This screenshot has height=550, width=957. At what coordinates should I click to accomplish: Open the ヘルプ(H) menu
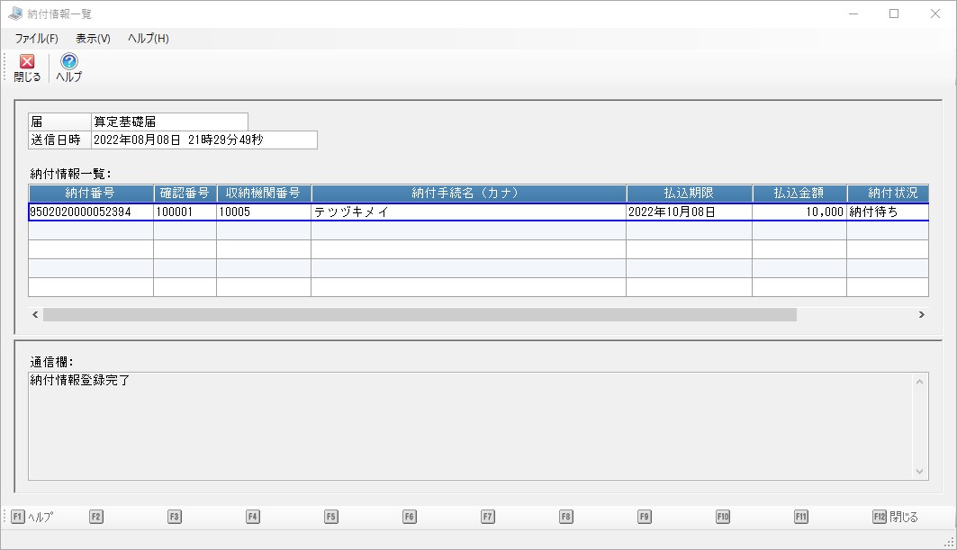[x=149, y=39]
